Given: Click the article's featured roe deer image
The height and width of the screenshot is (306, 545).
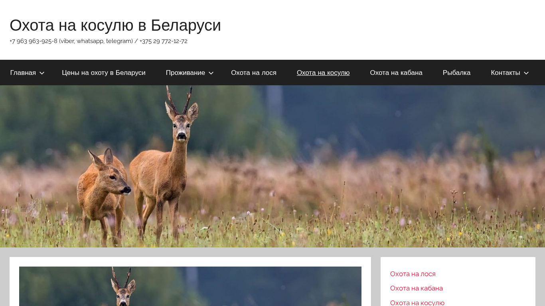Looking at the screenshot, I should click(x=190, y=286).
